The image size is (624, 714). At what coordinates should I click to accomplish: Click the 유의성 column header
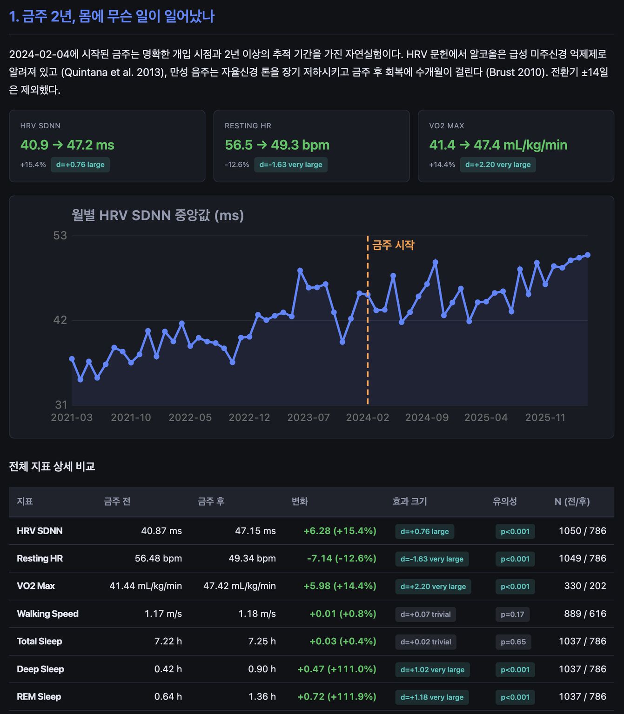click(x=504, y=502)
